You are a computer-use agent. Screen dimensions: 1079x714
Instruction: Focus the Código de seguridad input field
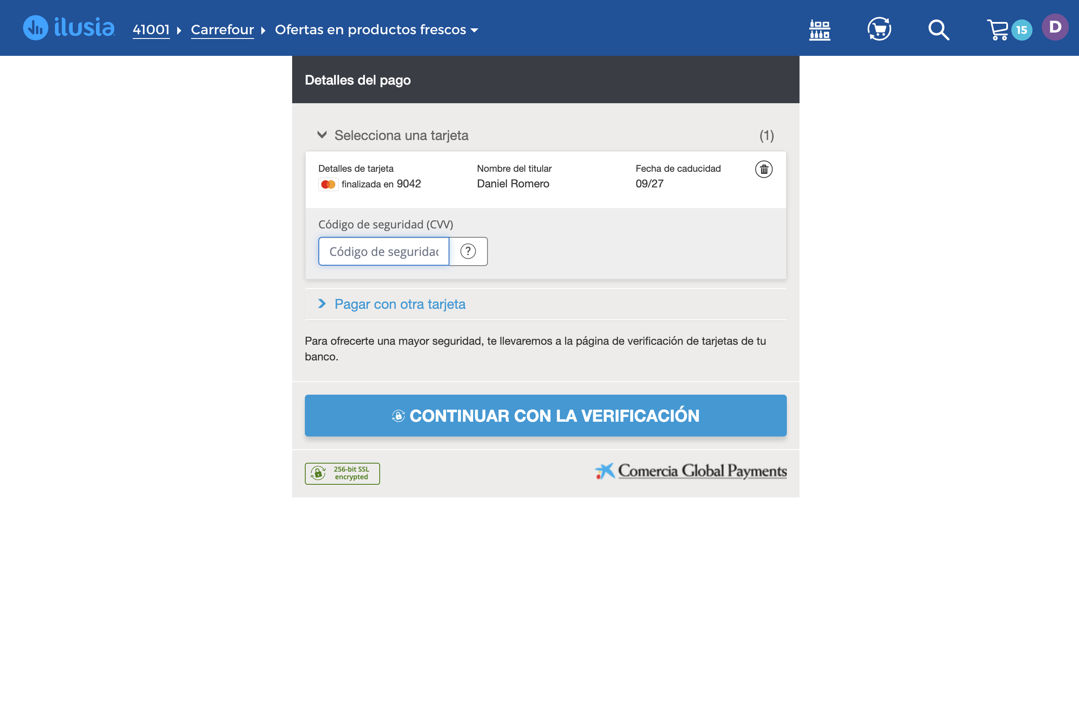[x=383, y=251]
